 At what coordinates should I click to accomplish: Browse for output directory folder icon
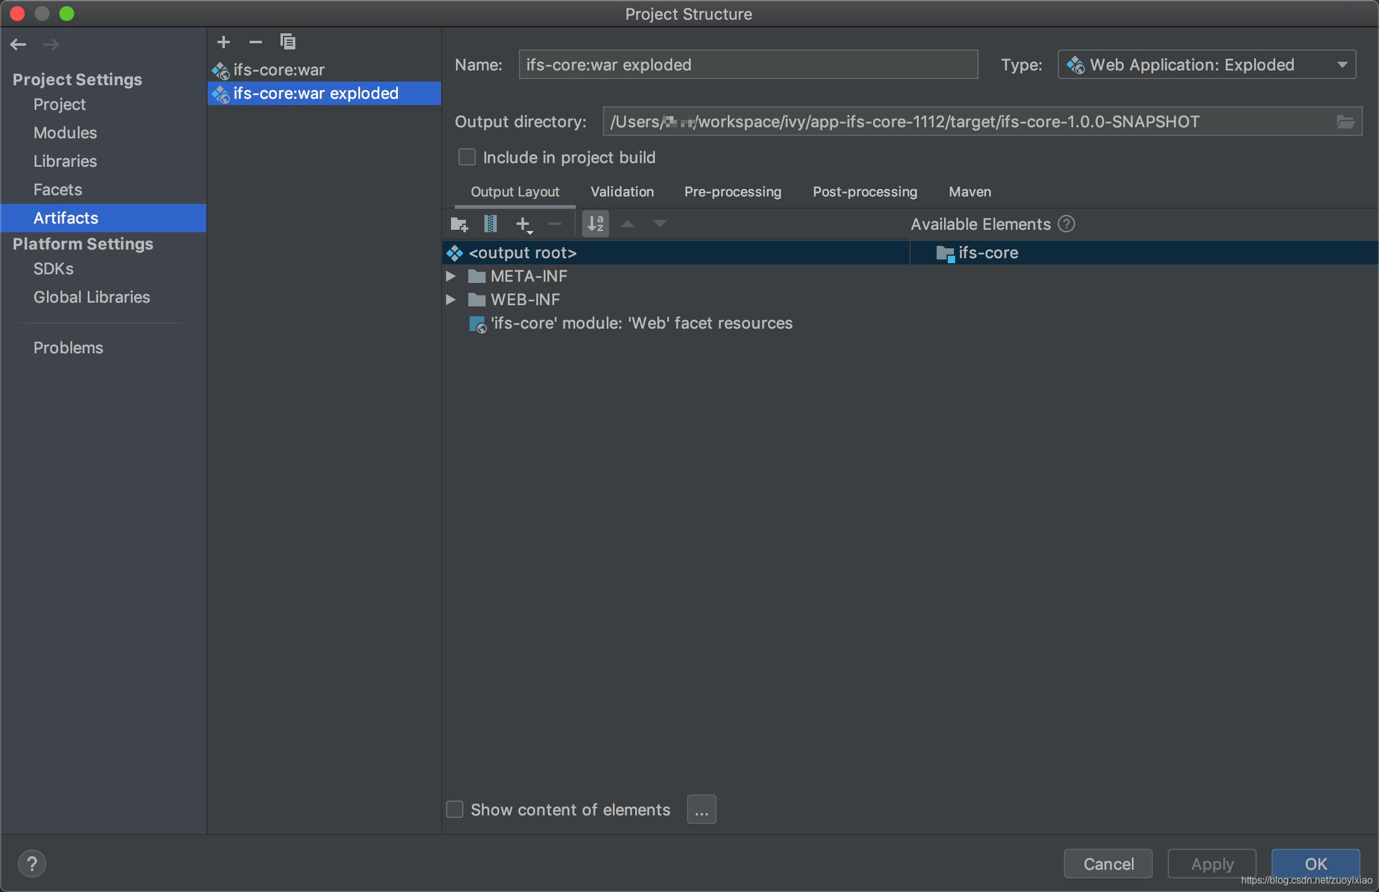click(1345, 122)
